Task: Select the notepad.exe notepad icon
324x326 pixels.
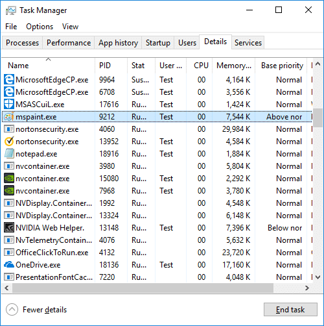Action: tap(9, 154)
